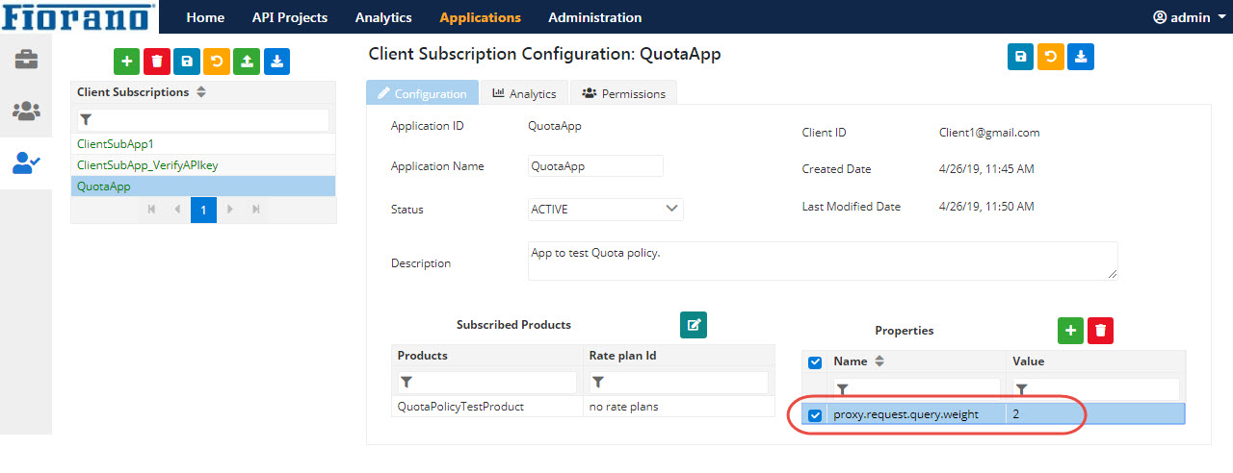The image size is (1233, 473).
Task: Add a new property
Action: point(1070,331)
